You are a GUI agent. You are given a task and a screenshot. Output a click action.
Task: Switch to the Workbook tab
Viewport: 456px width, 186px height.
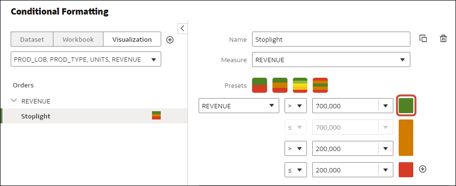click(78, 39)
